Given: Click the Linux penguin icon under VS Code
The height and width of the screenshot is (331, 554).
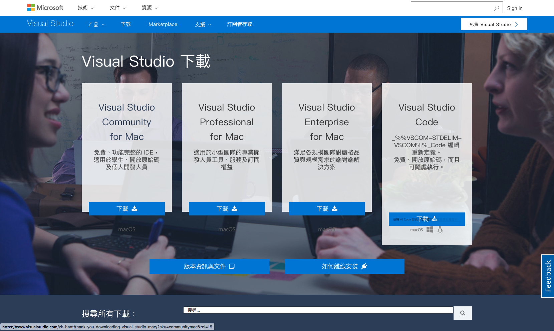Looking at the screenshot, I should [440, 230].
